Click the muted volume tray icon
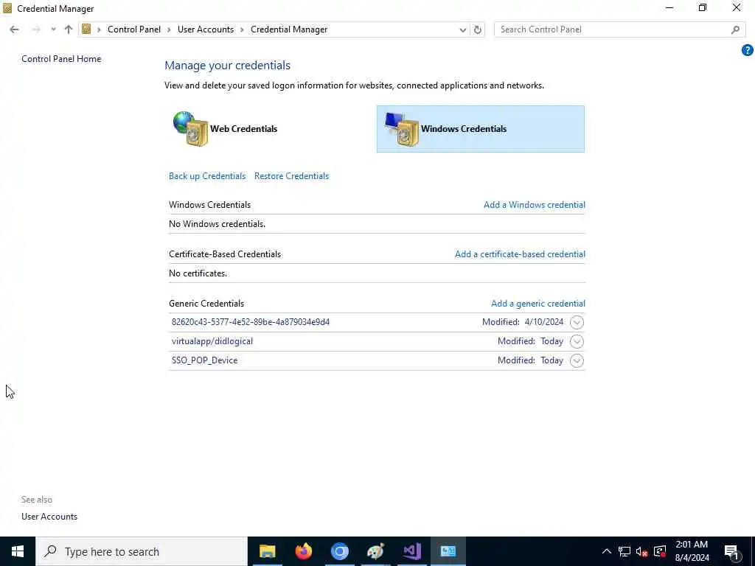The width and height of the screenshot is (755, 566). [641, 551]
